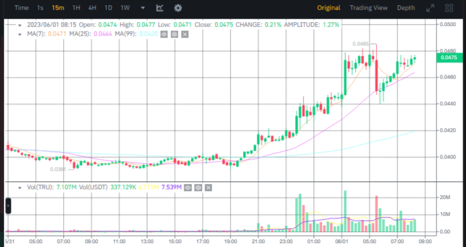Select the 1s time interval
466x247 pixels.
pos(40,8)
